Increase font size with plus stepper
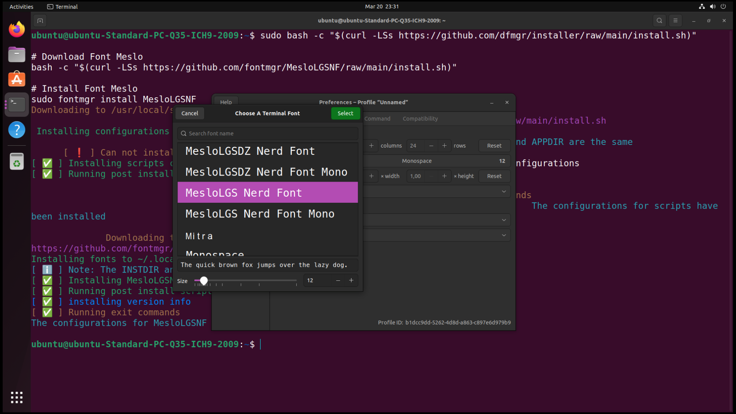 click(351, 280)
